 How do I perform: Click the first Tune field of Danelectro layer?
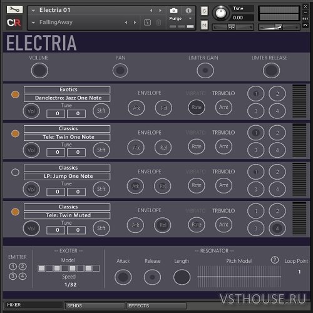click(x=56, y=113)
